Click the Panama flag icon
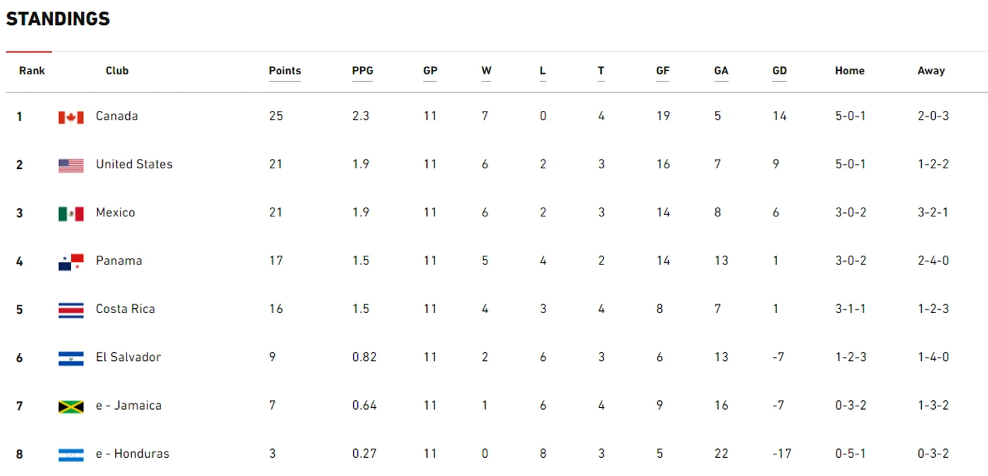 pos(71,262)
